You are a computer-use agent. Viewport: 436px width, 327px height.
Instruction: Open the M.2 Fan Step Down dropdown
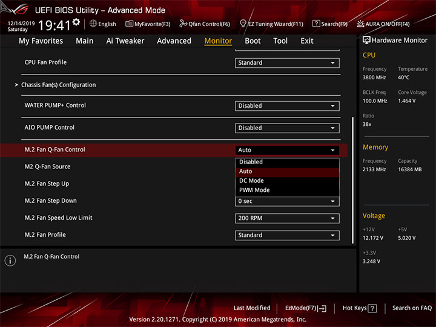[287, 201]
